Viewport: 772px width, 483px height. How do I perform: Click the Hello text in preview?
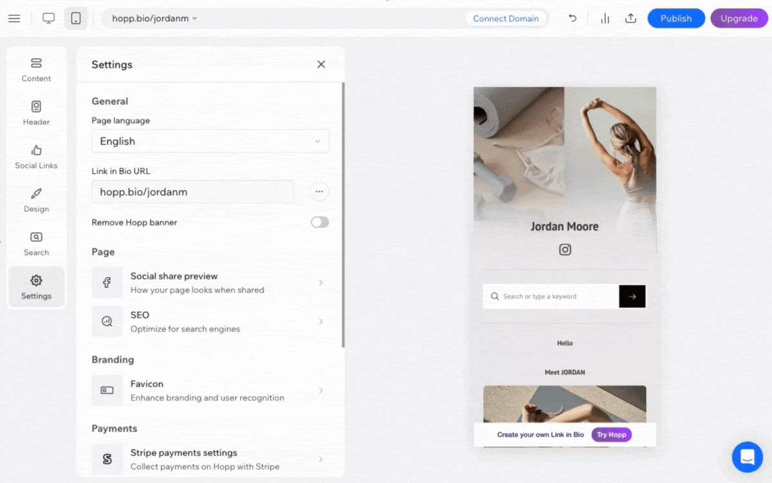tap(565, 343)
